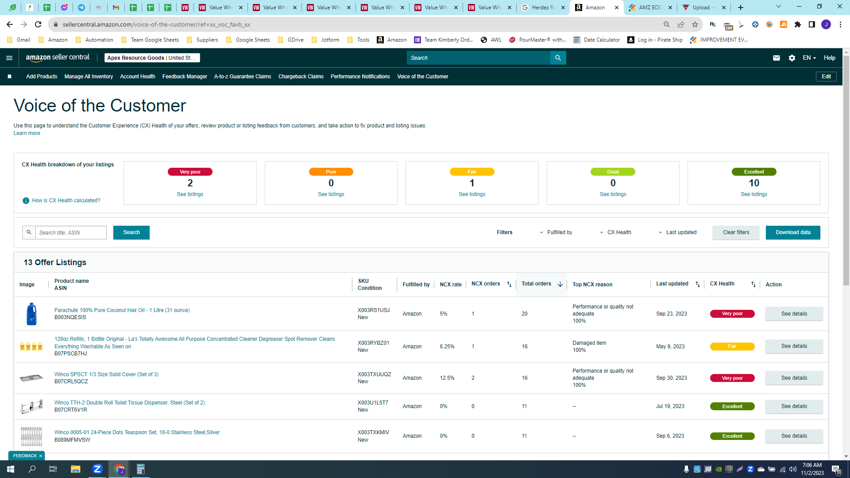This screenshot has width=850, height=478.
Task: Go back with the browser back arrow
Action: pyautogui.click(x=10, y=24)
